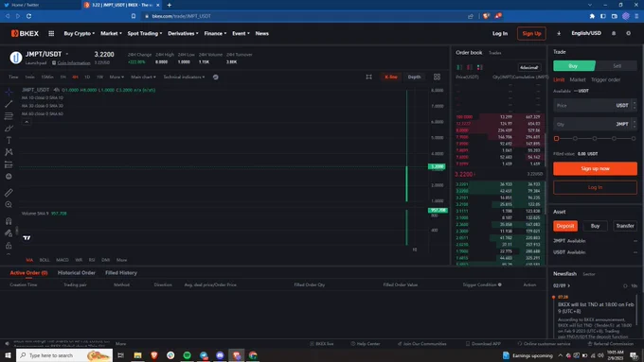
Task: Open Buy Crypto dropdown menu
Action: [79, 34]
